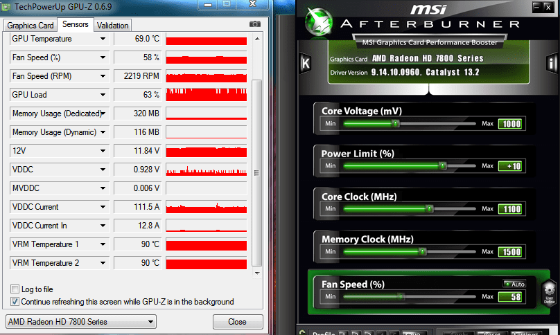The image size is (560, 335).
Task: Switch to the Graphics Card tab
Action: point(30,26)
